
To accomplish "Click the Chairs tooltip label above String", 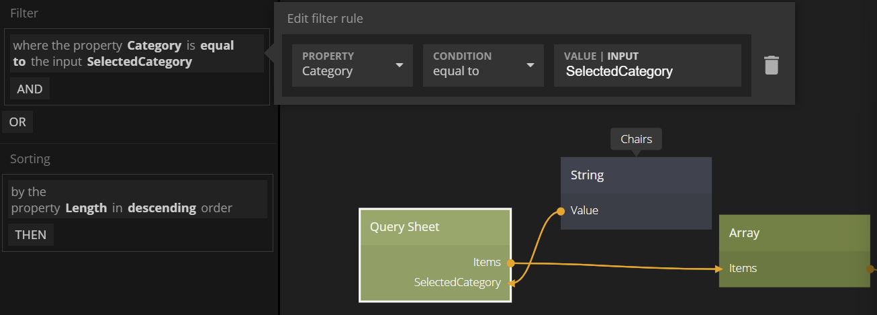I will (x=636, y=139).
